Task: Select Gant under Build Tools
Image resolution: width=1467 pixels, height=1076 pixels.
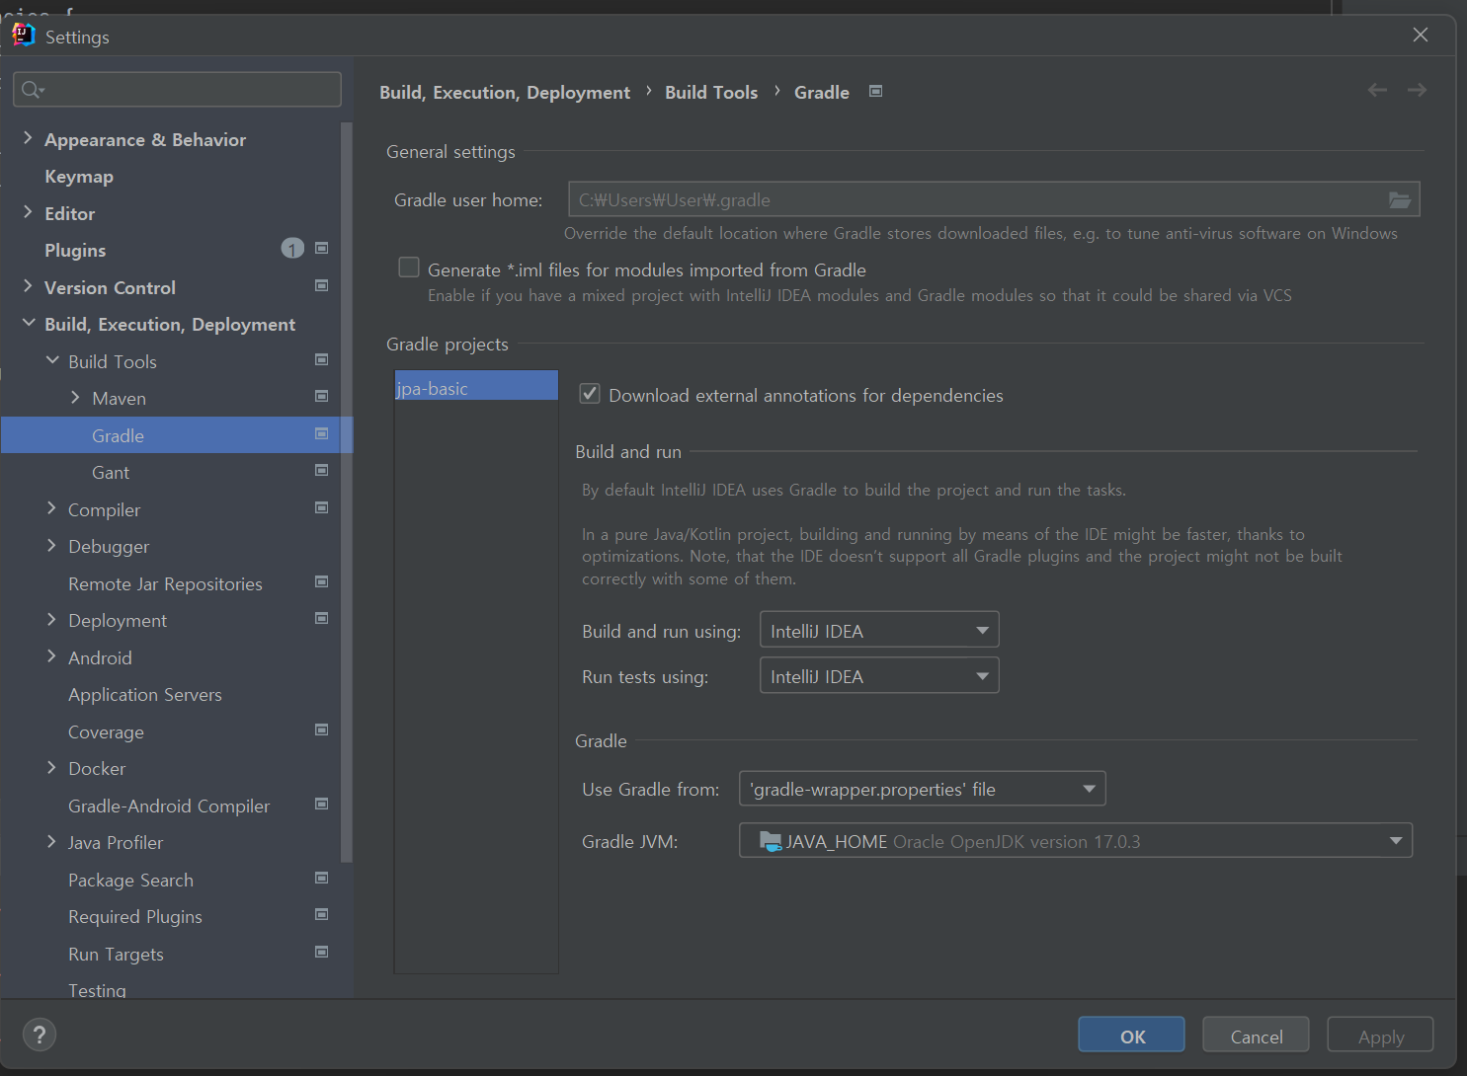Action: 111,473
